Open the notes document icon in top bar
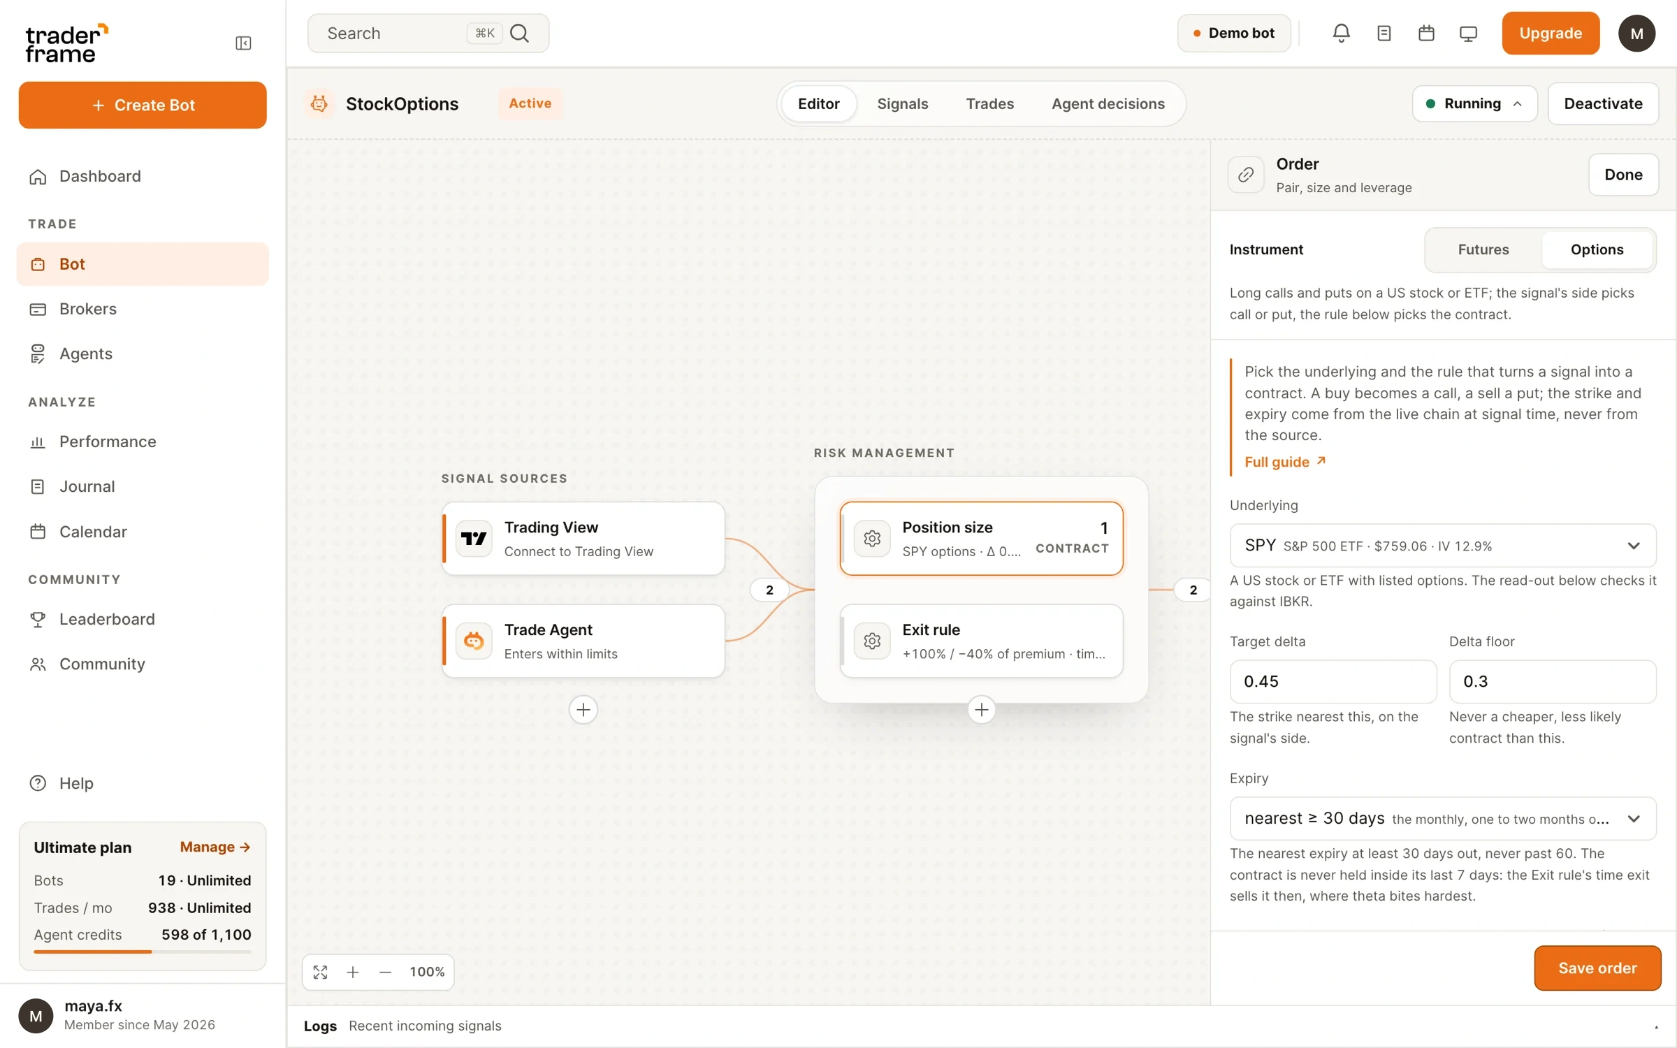 [1384, 33]
